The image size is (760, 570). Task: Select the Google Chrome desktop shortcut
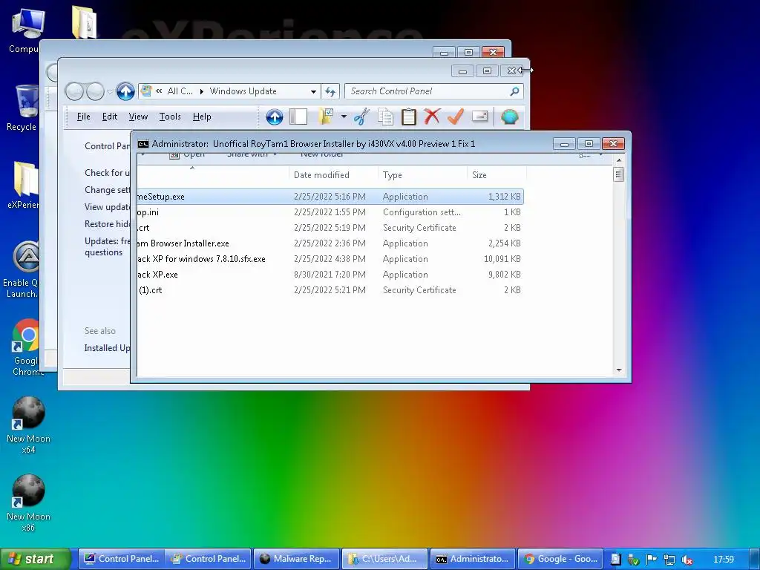click(x=26, y=347)
